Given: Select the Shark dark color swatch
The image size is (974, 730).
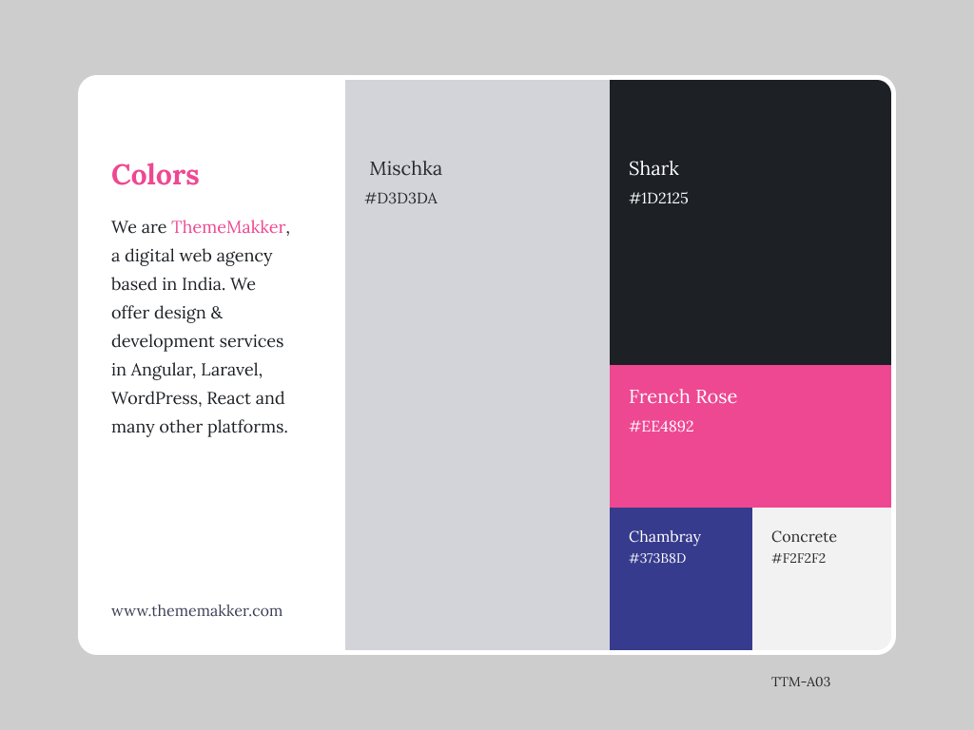Looking at the screenshot, I should coord(750,222).
